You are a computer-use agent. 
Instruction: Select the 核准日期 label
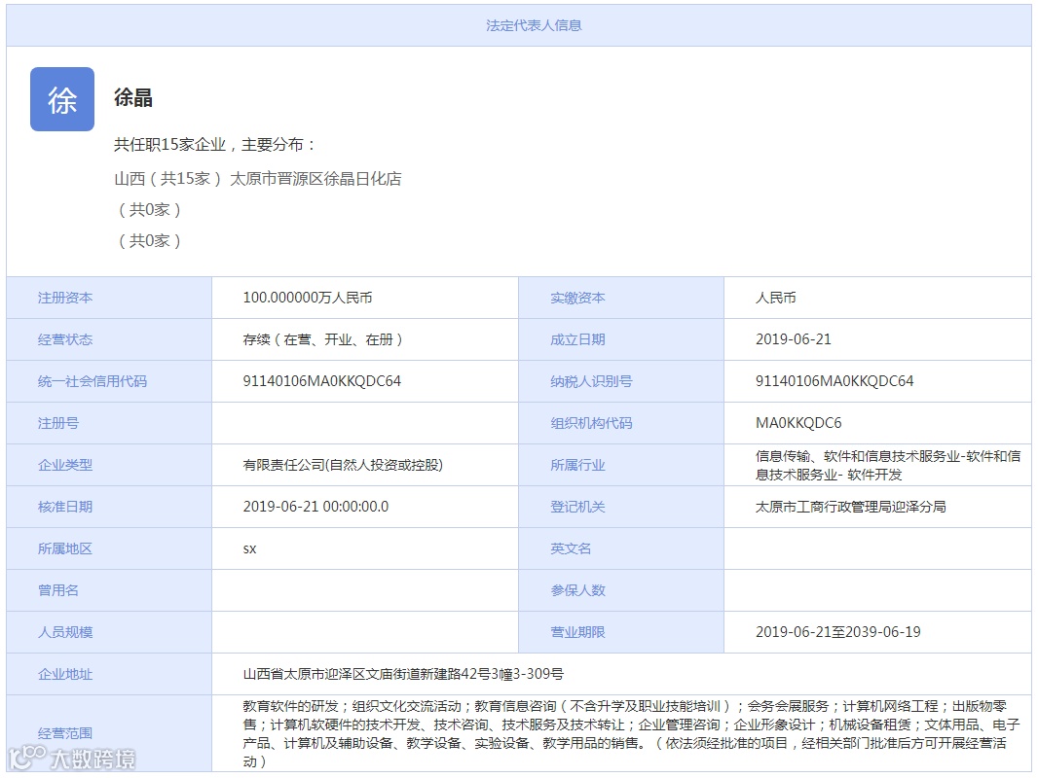pos(65,507)
